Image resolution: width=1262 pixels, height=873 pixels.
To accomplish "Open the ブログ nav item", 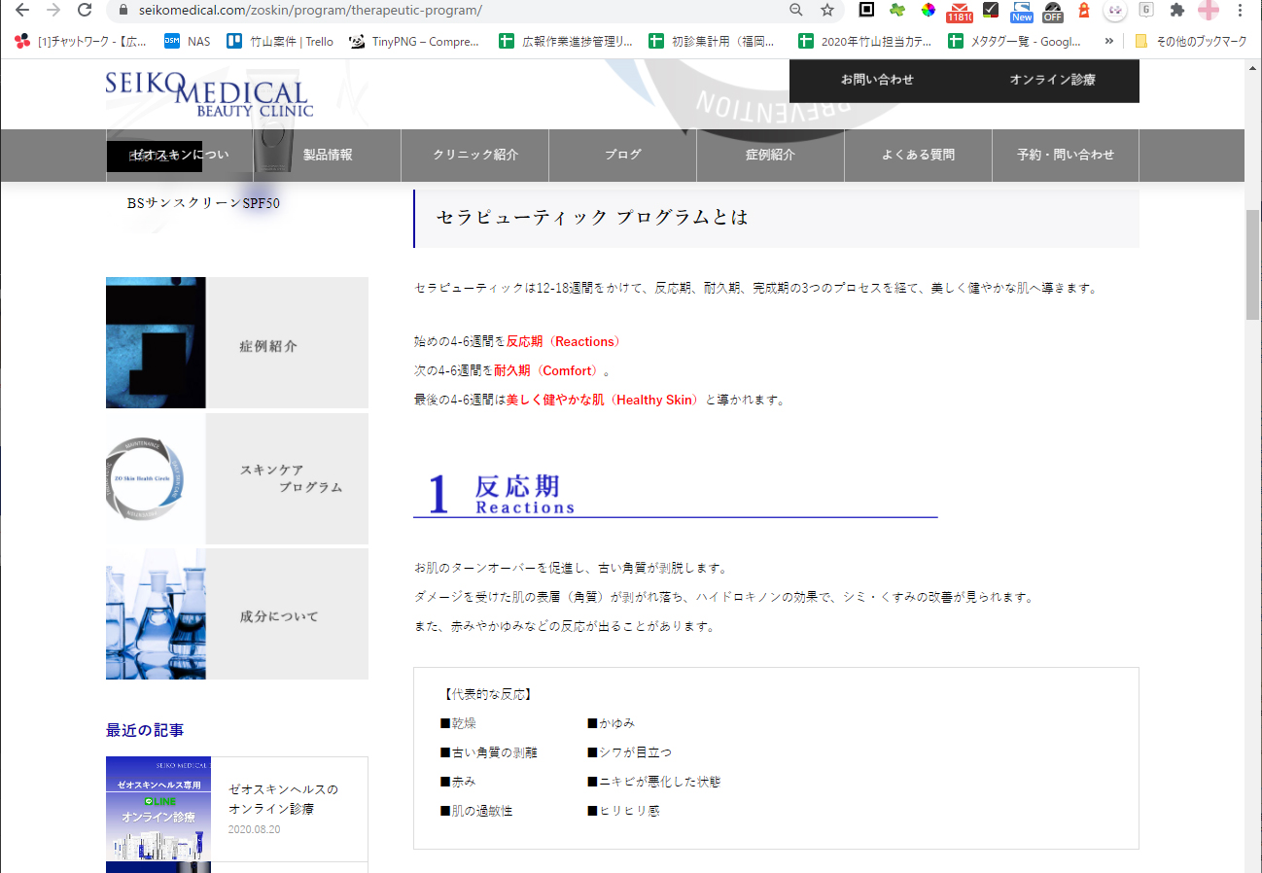I will pyautogui.click(x=623, y=156).
